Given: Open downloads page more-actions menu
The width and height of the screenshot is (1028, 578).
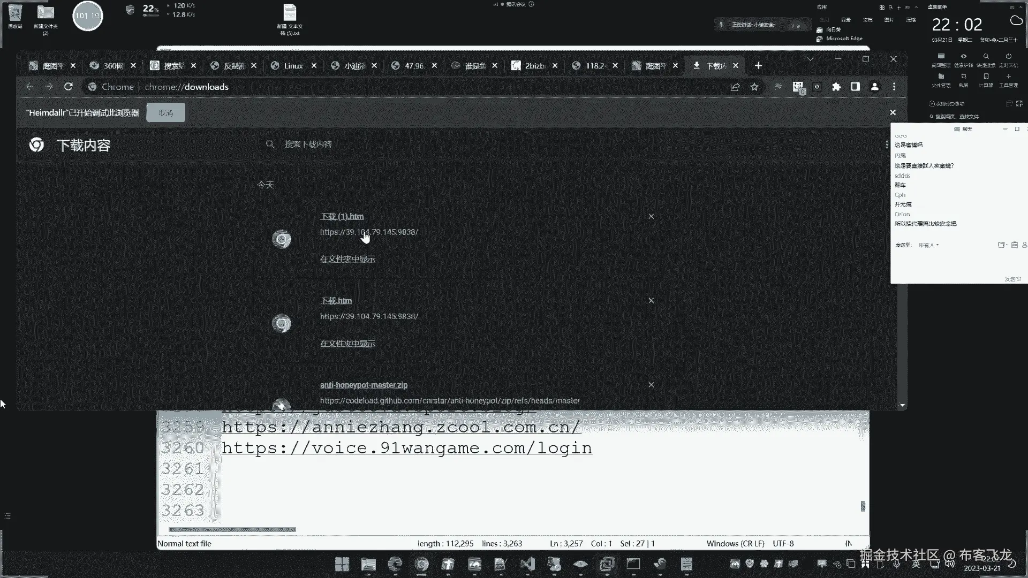Looking at the screenshot, I should click(887, 144).
